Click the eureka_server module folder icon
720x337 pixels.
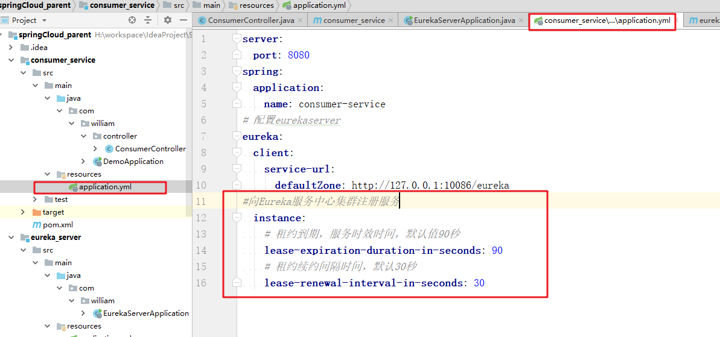[25, 238]
